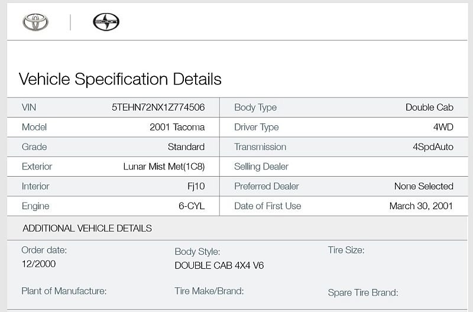Click the Tire Size label

click(x=346, y=250)
